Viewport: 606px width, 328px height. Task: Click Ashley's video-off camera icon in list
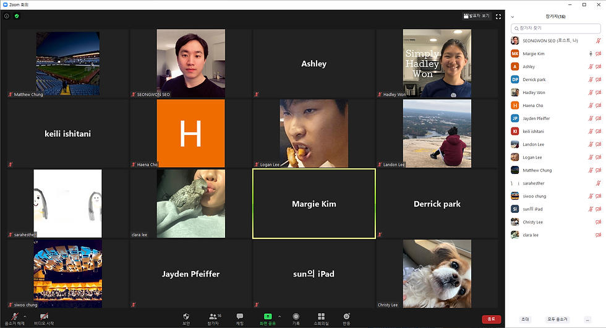599,67
